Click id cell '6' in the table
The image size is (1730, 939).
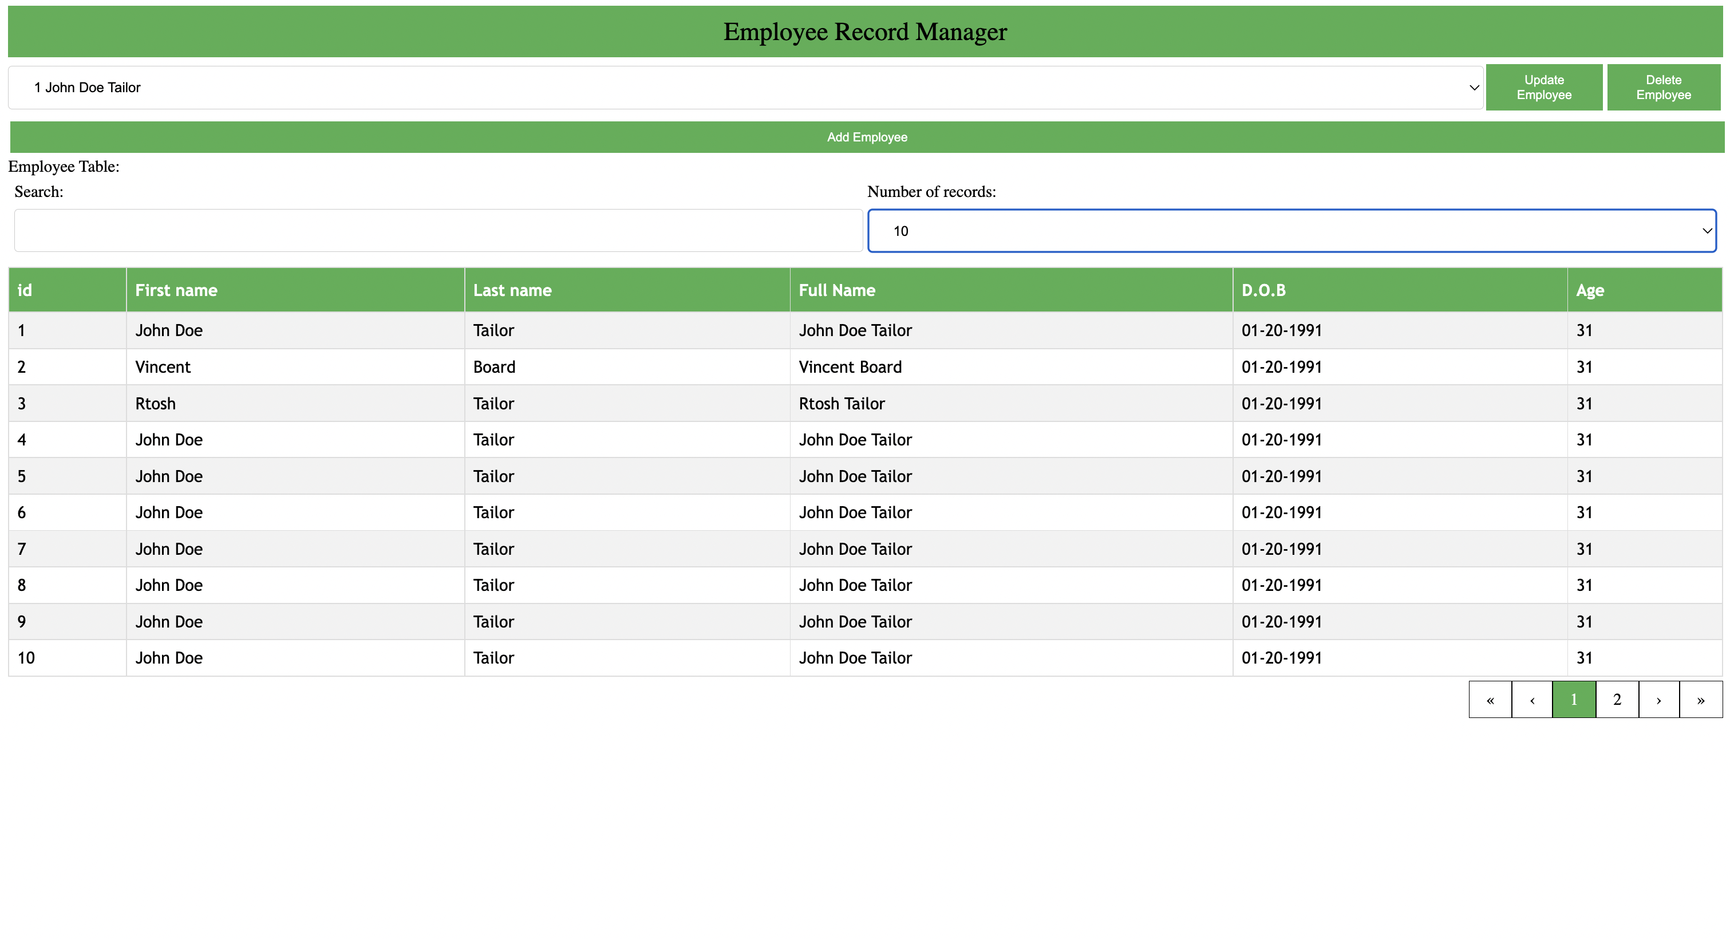click(x=67, y=512)
